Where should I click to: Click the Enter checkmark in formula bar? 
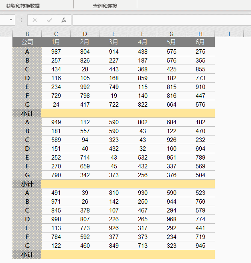point(49,20)
